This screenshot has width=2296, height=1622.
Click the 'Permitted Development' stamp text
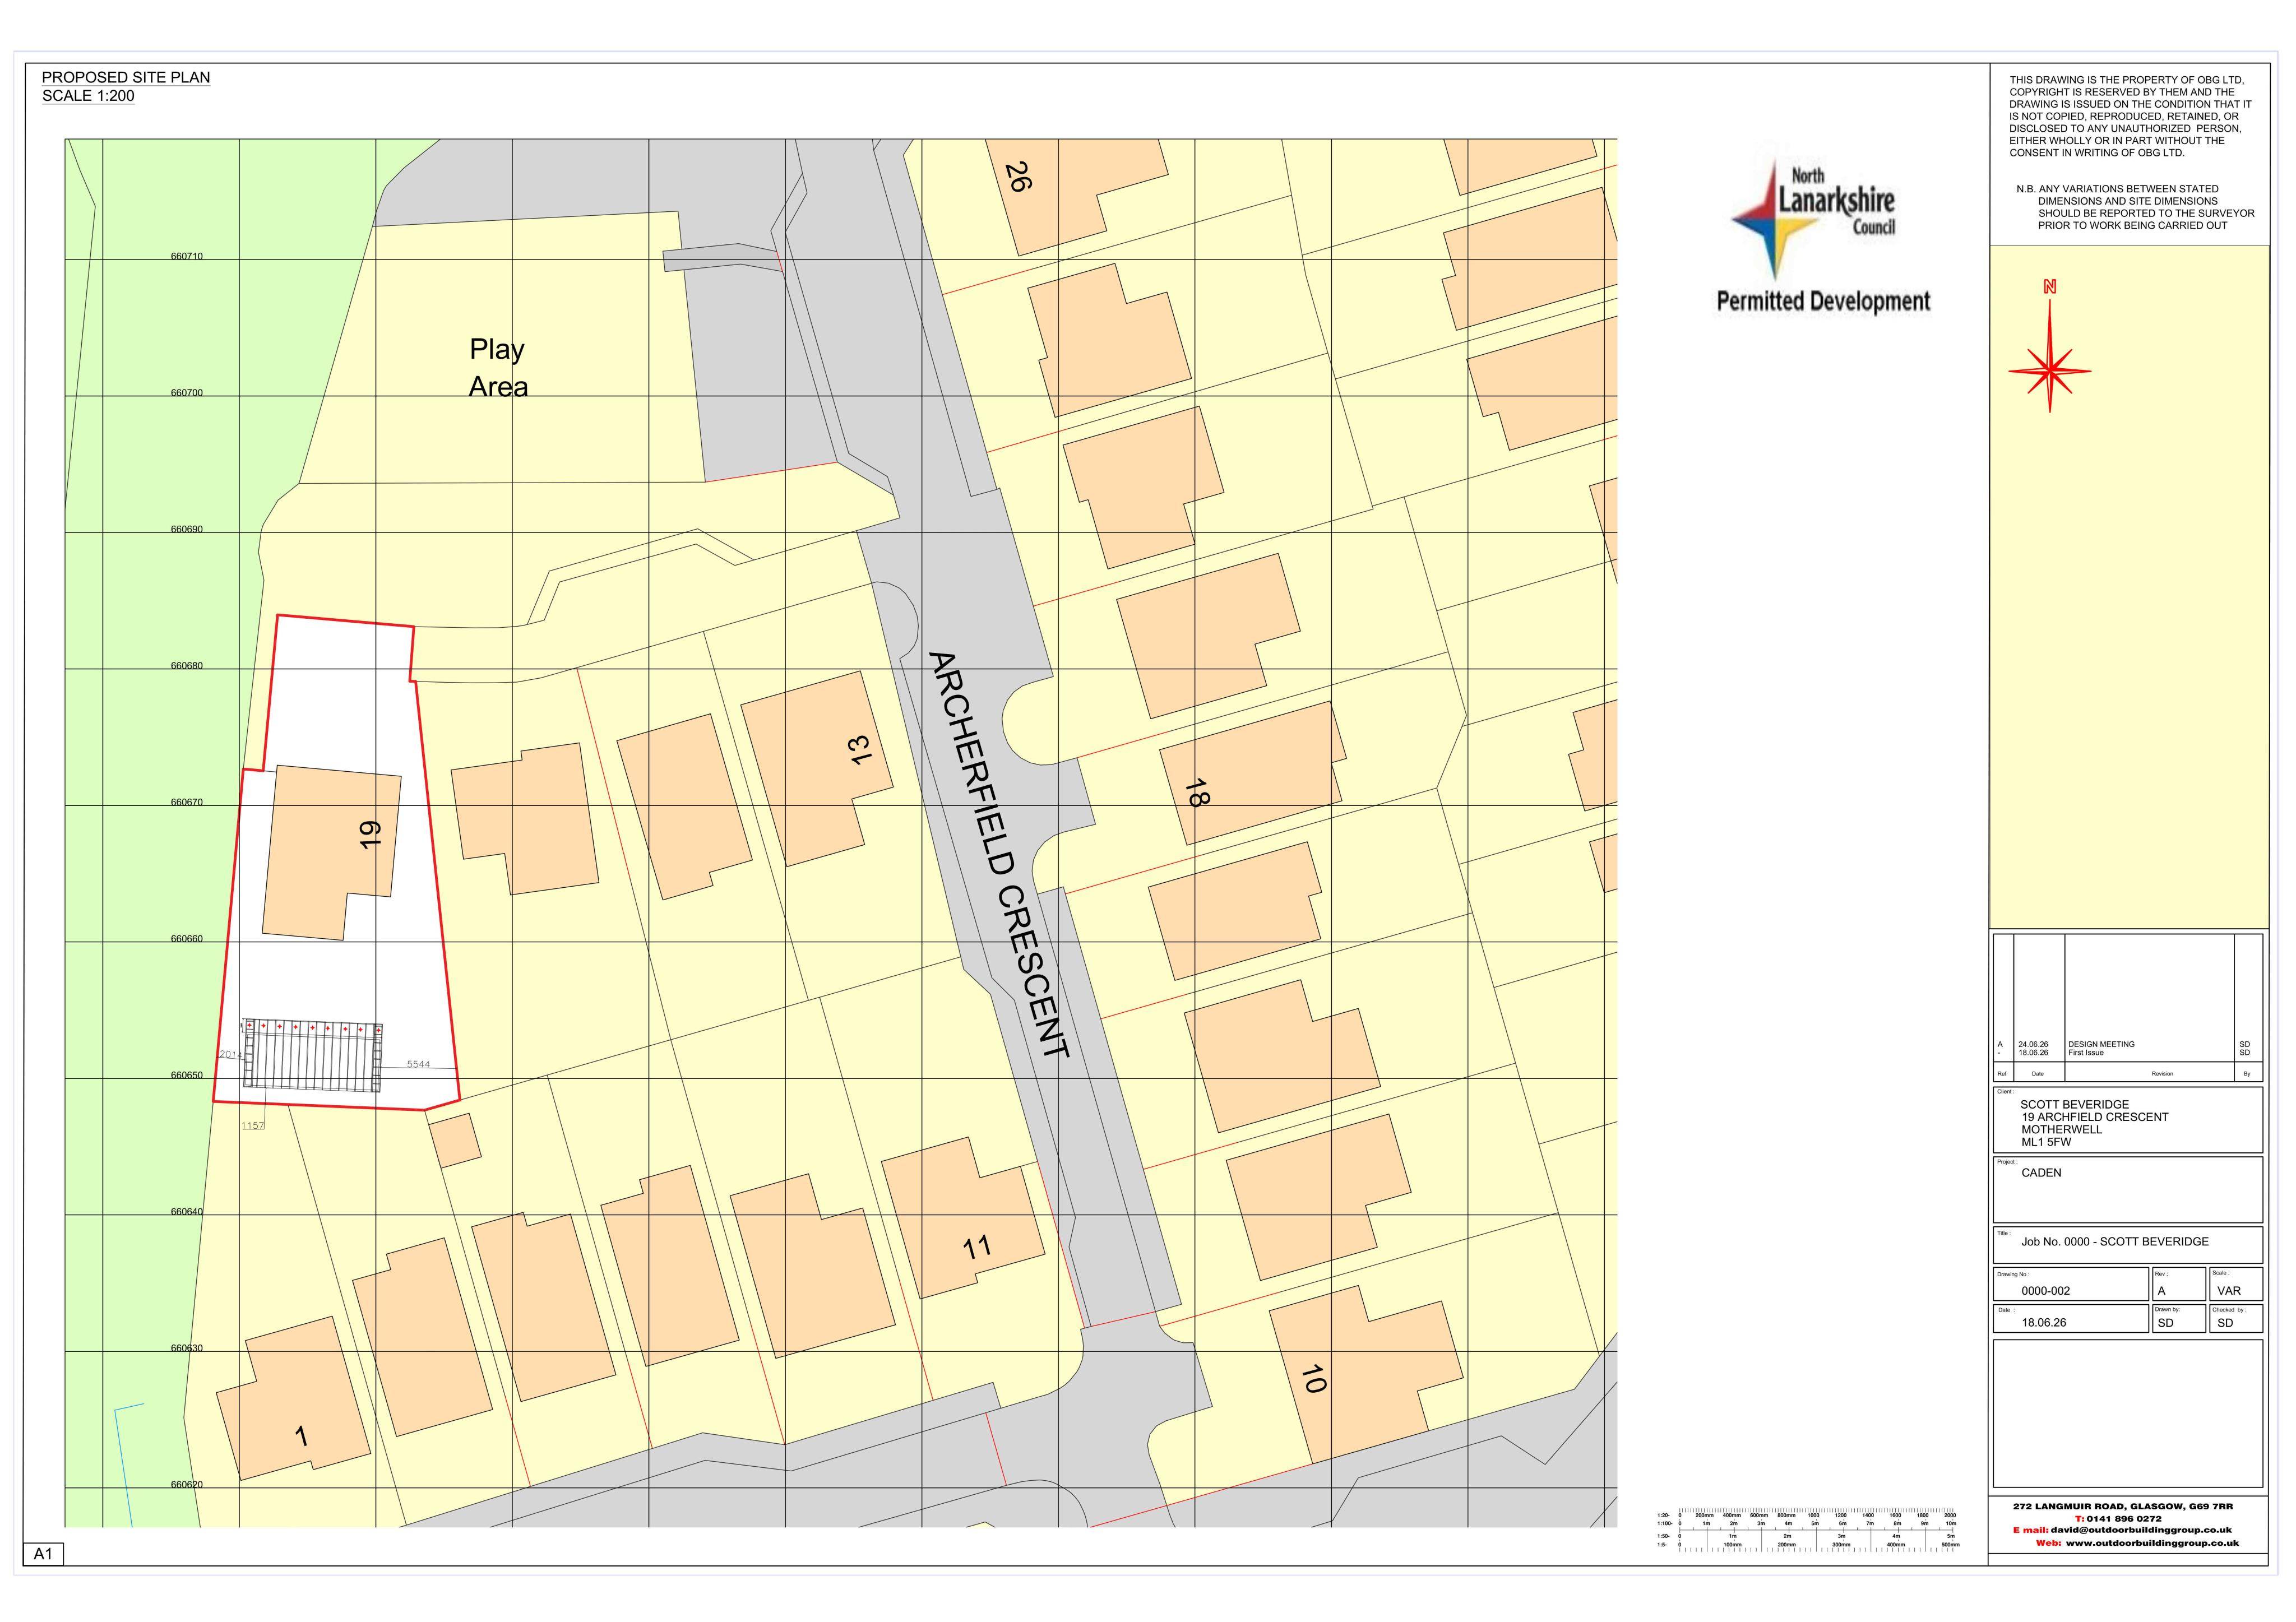click(1823, 301)
